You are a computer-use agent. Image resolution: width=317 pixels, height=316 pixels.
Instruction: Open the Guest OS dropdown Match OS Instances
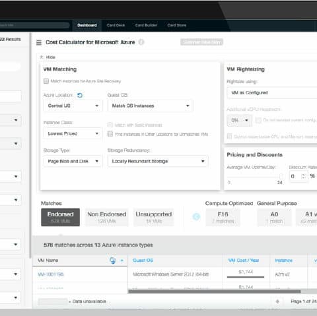click(x=151, y=106)
